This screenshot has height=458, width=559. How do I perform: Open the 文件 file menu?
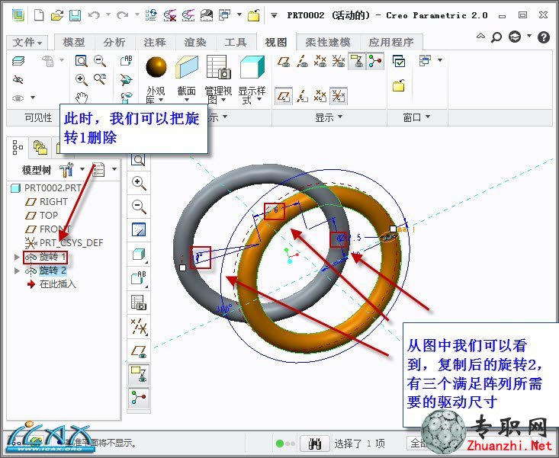[27, 43]
